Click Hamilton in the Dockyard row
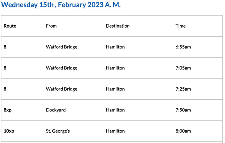Image resolution: width=225 pixels, height=143 pixels. 115,110
